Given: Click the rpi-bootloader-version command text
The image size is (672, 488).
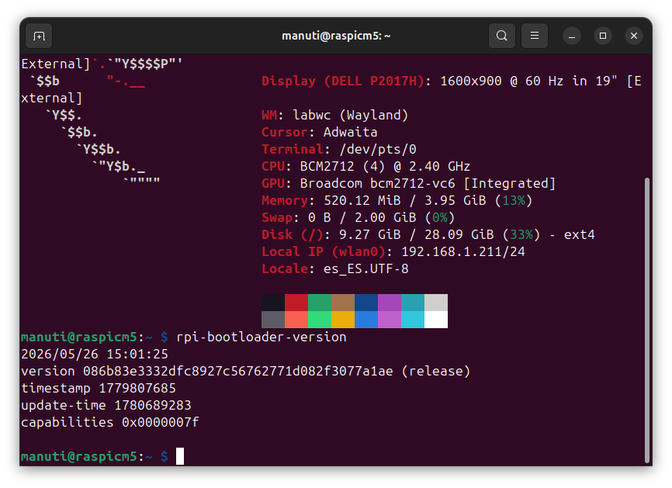Looking at the screenshot, I should [x=262, y=337].
